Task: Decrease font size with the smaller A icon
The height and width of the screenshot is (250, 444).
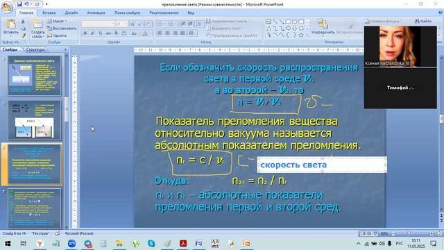Action: [x=139, y=24]
